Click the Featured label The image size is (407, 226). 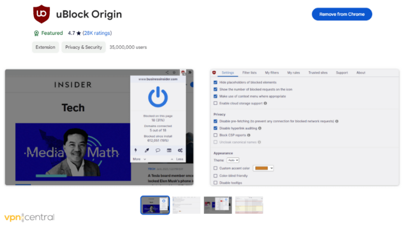pyautogui.click(x=52, y=33)
